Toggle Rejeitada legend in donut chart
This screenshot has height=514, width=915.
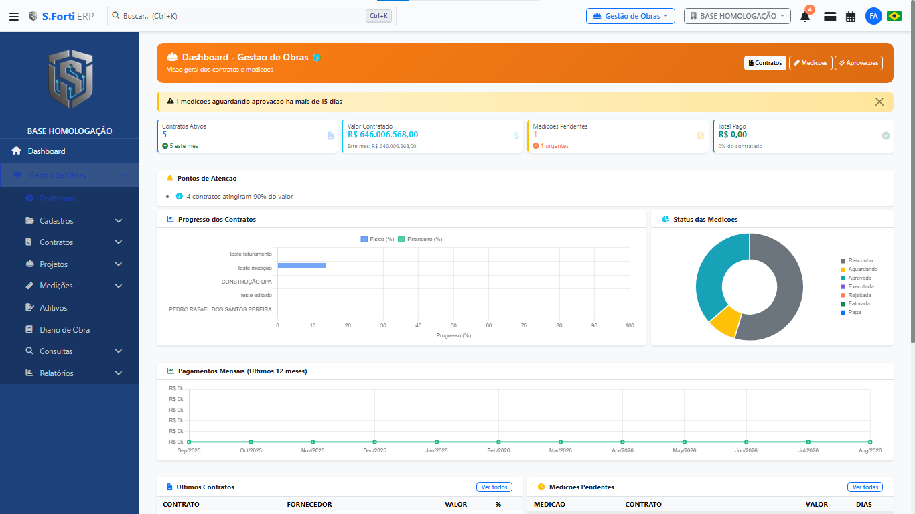click(856, 295)
